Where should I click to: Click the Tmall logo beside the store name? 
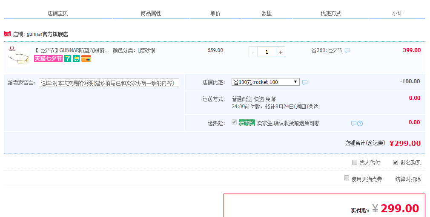click(x=7, y=34)
